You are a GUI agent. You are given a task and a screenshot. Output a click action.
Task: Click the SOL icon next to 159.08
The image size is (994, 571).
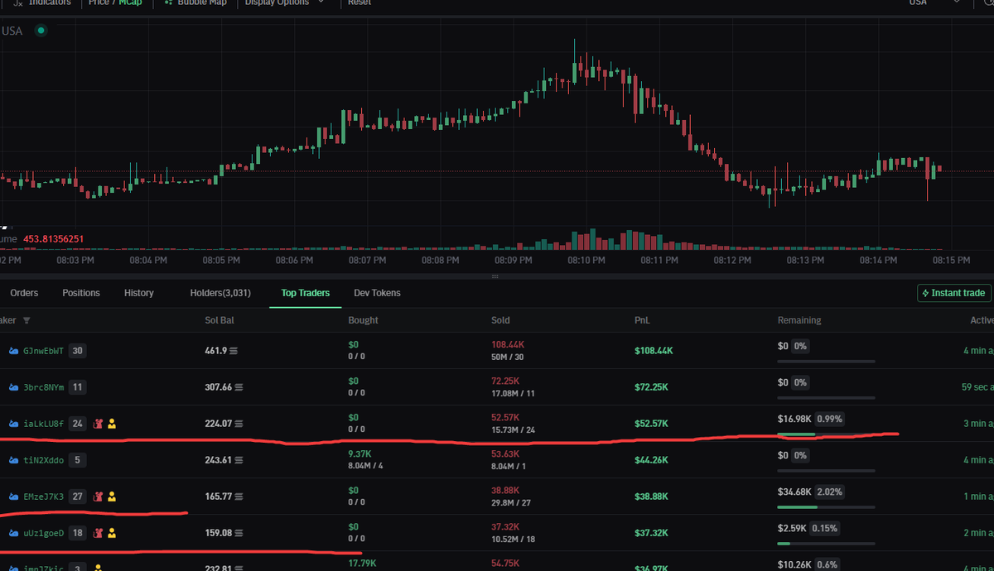pyautogui.click(x=239, y=533)
